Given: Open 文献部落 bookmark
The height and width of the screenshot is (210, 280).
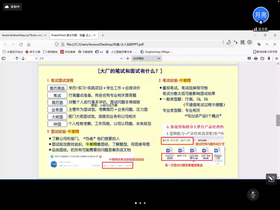Looking at the screenshot, I should (x=85, y=52).
